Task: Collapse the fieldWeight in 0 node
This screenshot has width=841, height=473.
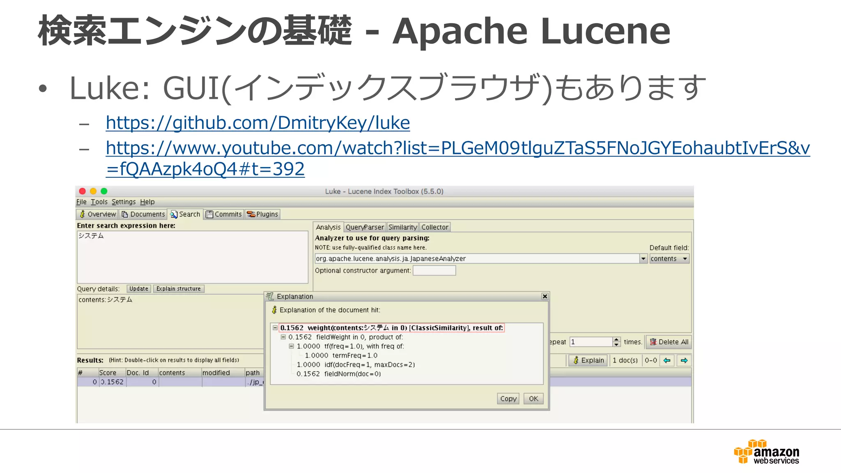Action: pyautogui.click(x=283, y=337)
